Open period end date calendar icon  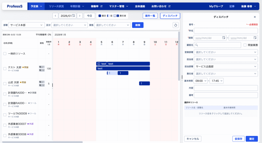255,38
